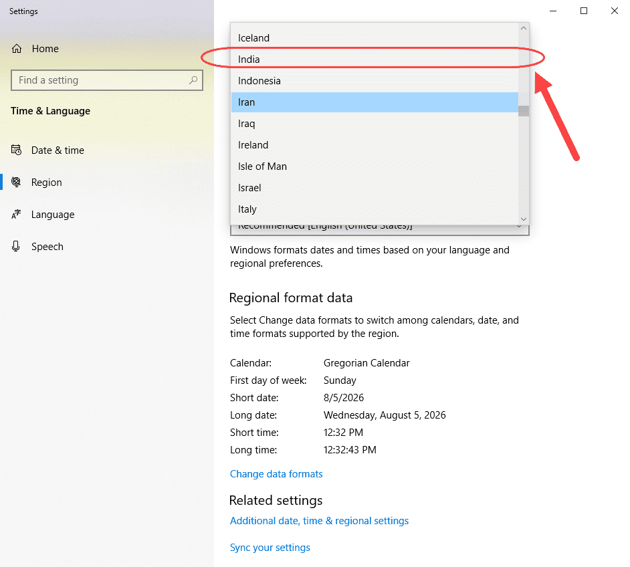Open the Change data formats link

coord(276,474)
